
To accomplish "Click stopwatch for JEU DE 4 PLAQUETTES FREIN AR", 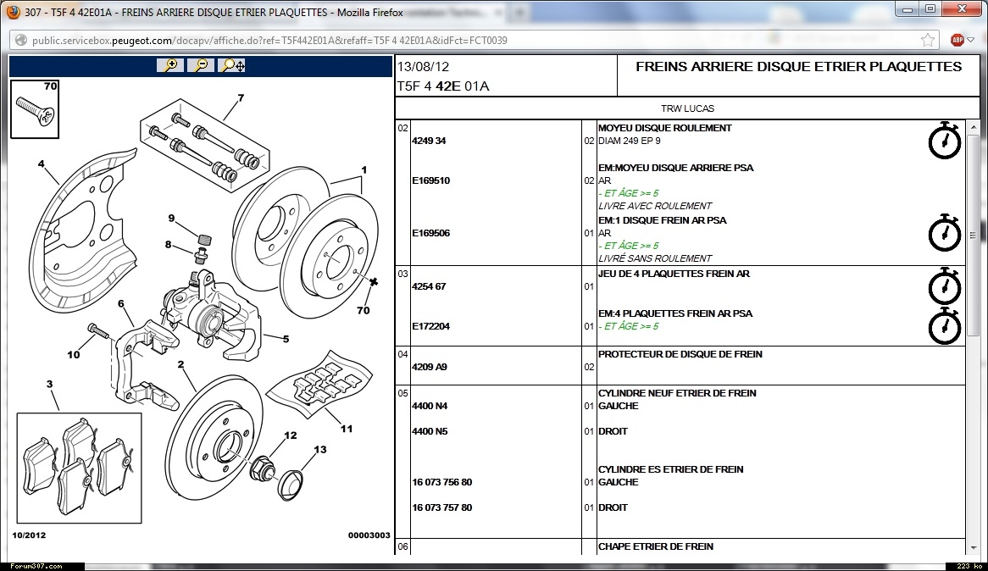I will click(x=944, y=286).
